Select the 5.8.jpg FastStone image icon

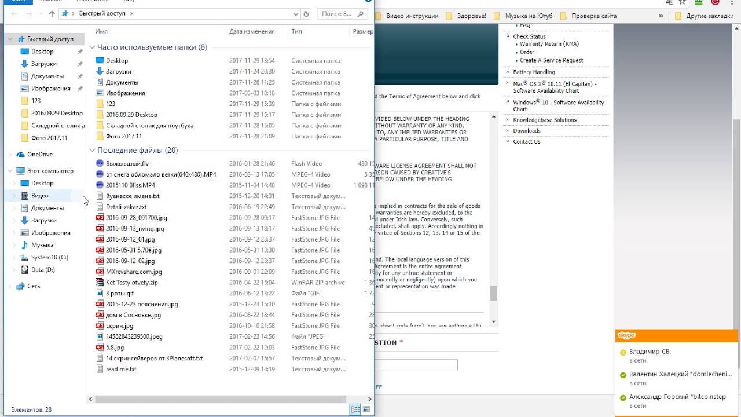point(100,348)
